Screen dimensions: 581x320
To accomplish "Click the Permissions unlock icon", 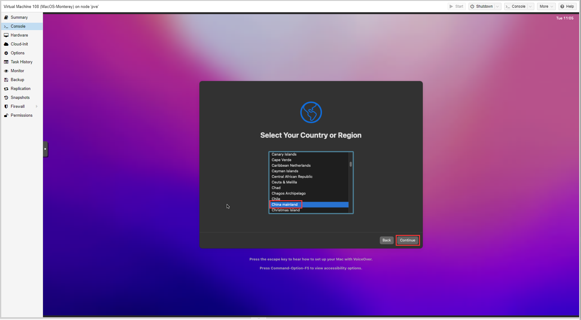I will coord(6,115).
